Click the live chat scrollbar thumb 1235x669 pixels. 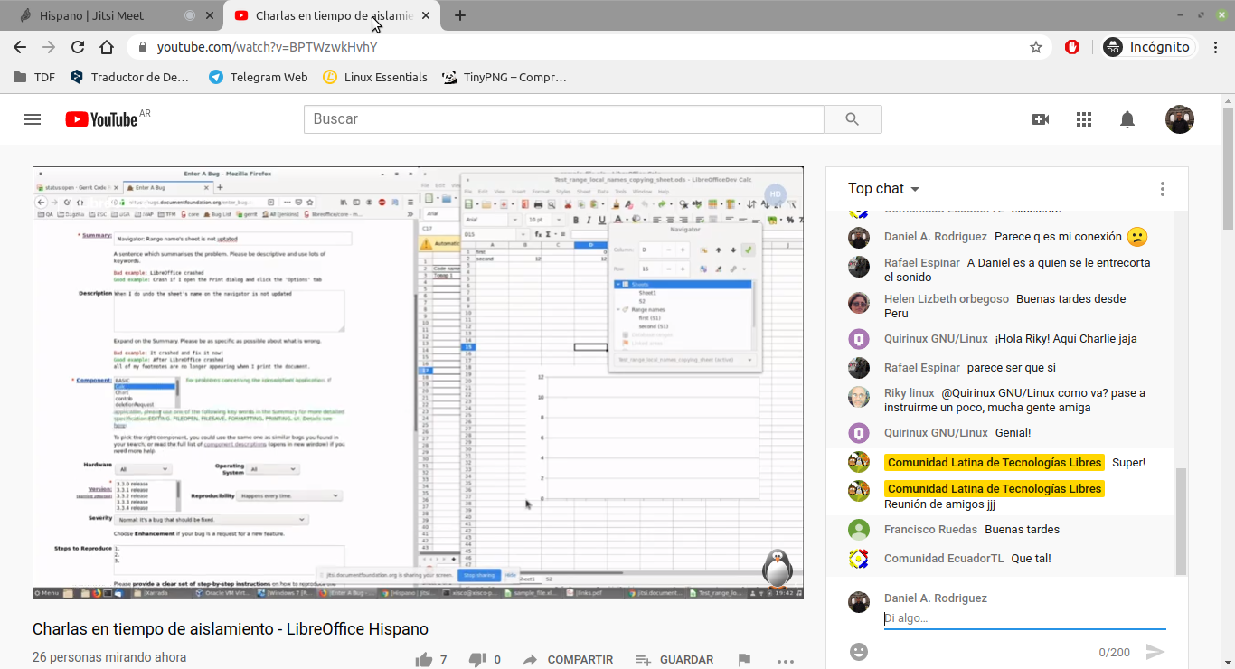point(1181,522)
